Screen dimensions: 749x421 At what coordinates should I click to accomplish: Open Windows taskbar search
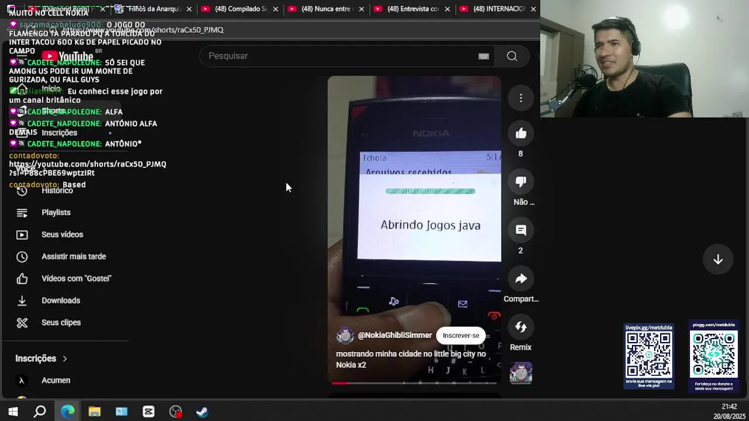[x=40, y=412]
